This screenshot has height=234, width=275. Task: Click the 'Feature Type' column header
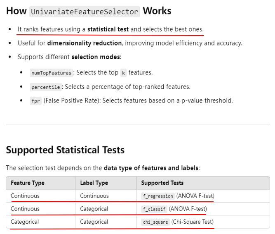[27, 183]
